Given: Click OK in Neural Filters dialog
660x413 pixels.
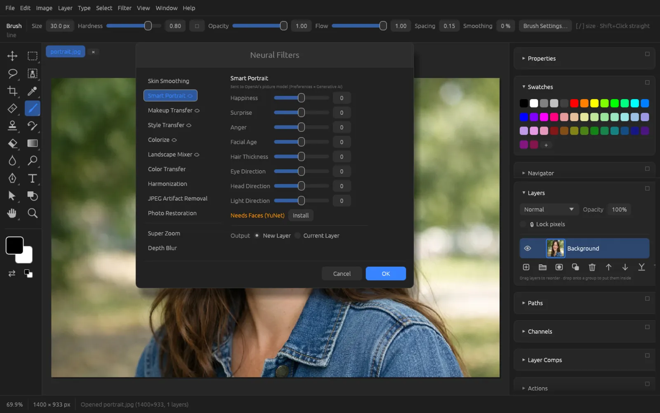Looking at the screenshot, I should [x=386, y=273].
